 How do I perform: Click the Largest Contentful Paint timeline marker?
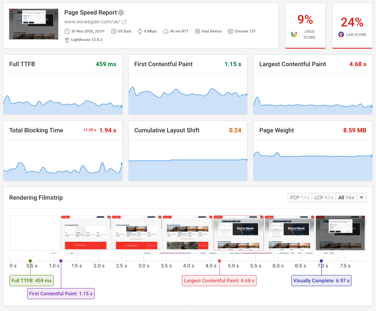point(219,261)
